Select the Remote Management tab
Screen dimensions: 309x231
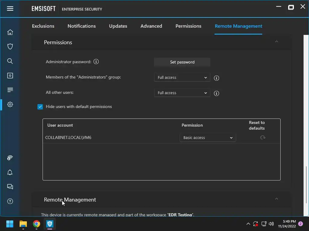click(x=238, y=26)
